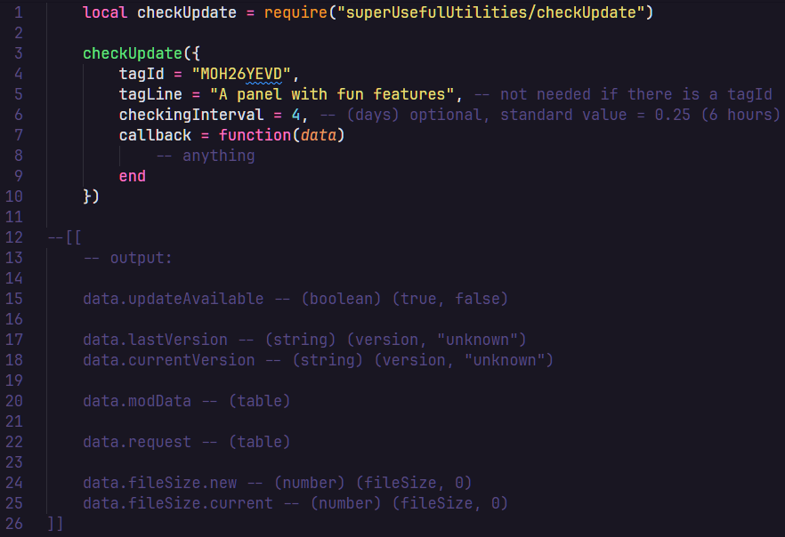The width and height of the screenshot is (785, 537).
Task: Click the function keyword on callback line
Action: coord(255,135)
